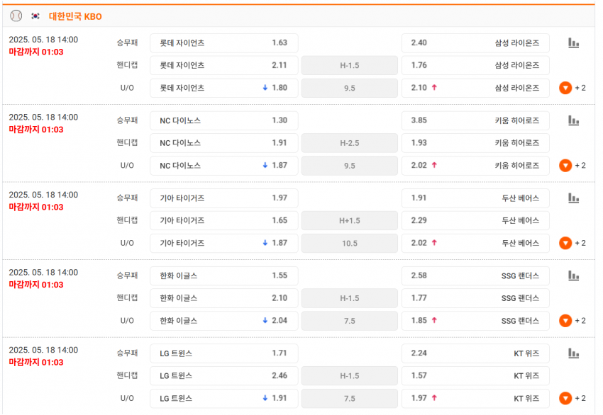Viewport: 603px width, 415px height.
Task: Pick KT Wiz handicap odds 1.57
Action: coord(475,375)
